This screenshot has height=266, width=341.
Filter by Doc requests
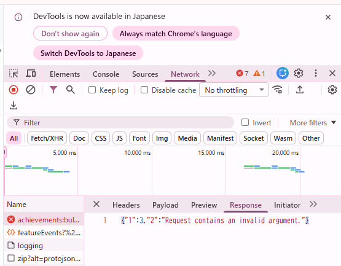click(x=79, y=138)
